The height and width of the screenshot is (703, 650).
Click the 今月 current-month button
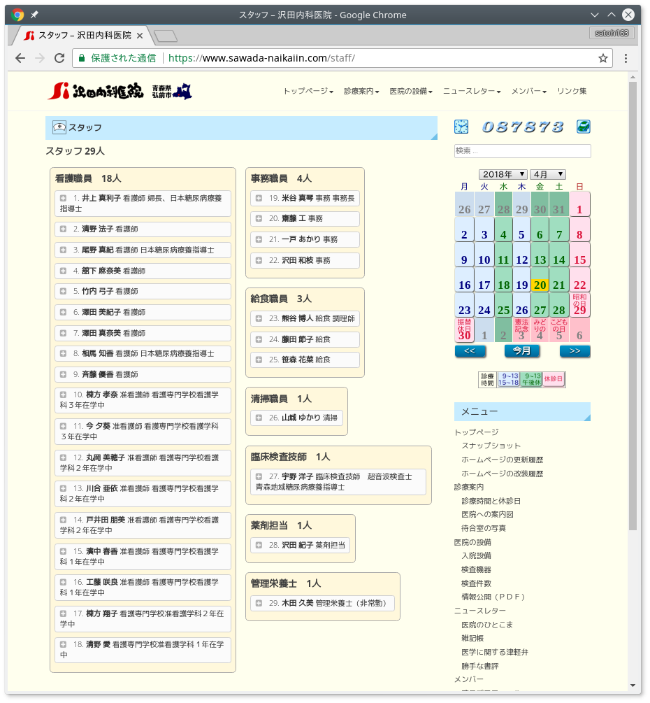pos(522,351)
